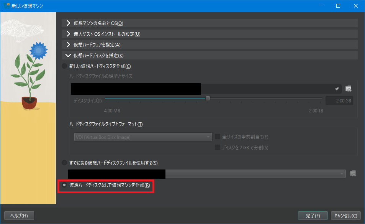Click the ディスクサイズ(I) label
This screenshot has width=365, height=224.
click(x=88, y=101)
